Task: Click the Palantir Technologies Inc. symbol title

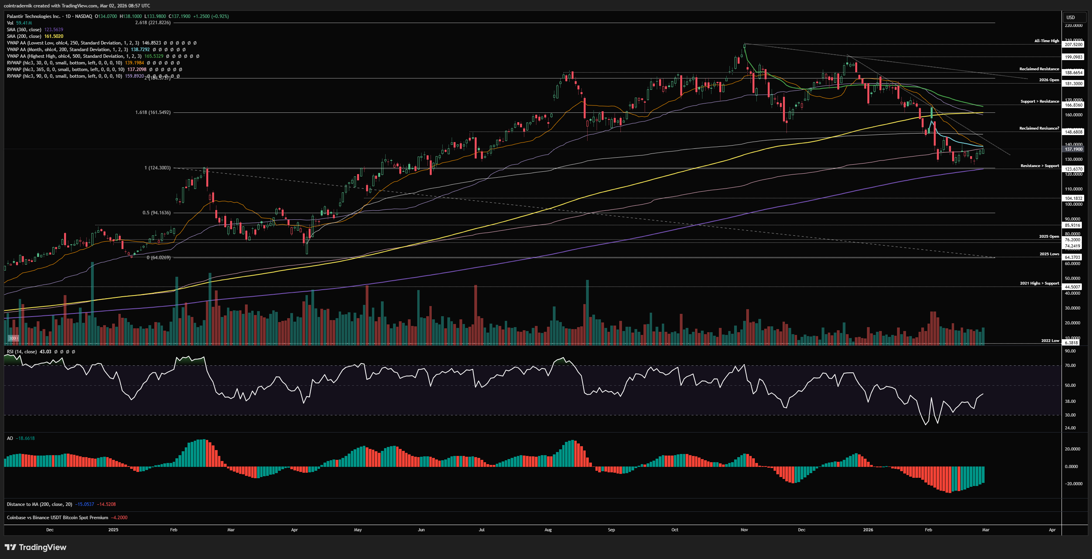Action: 34,16
